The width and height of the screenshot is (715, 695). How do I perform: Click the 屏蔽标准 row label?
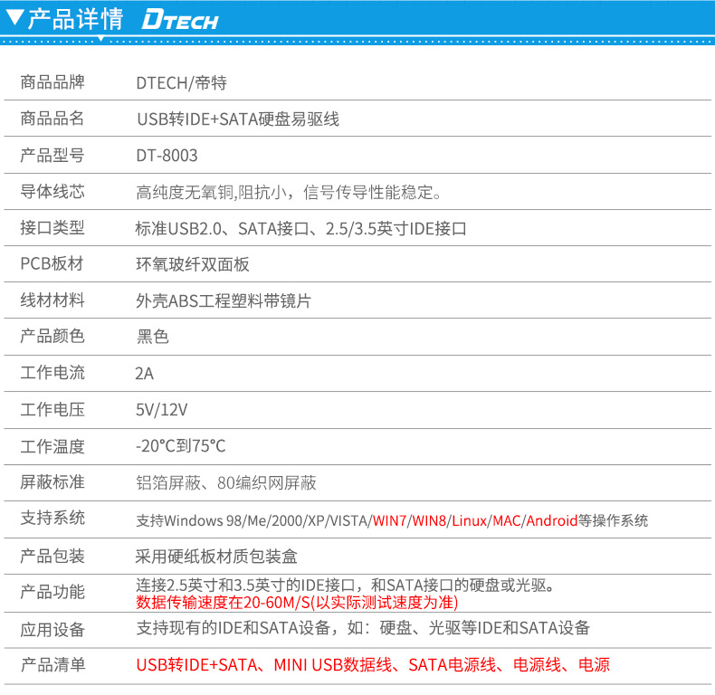click(x=52, y=482)
